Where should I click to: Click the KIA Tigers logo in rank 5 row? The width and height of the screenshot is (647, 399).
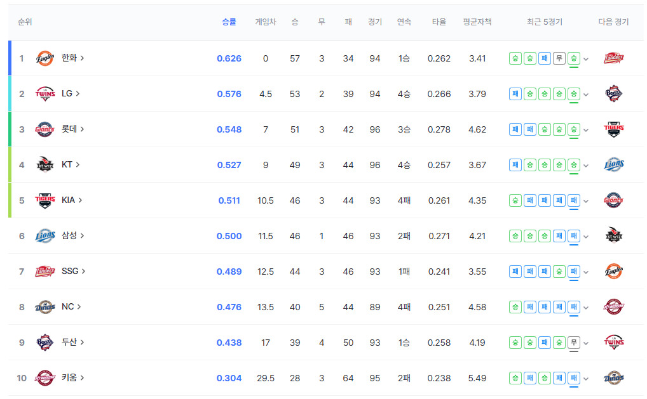tap(45, 200)
